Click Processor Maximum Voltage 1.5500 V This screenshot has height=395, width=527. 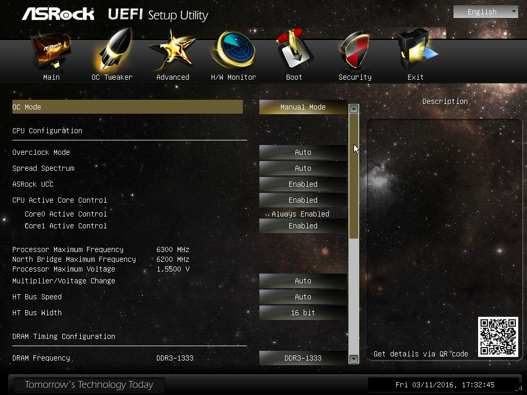[x=173, y=269]
